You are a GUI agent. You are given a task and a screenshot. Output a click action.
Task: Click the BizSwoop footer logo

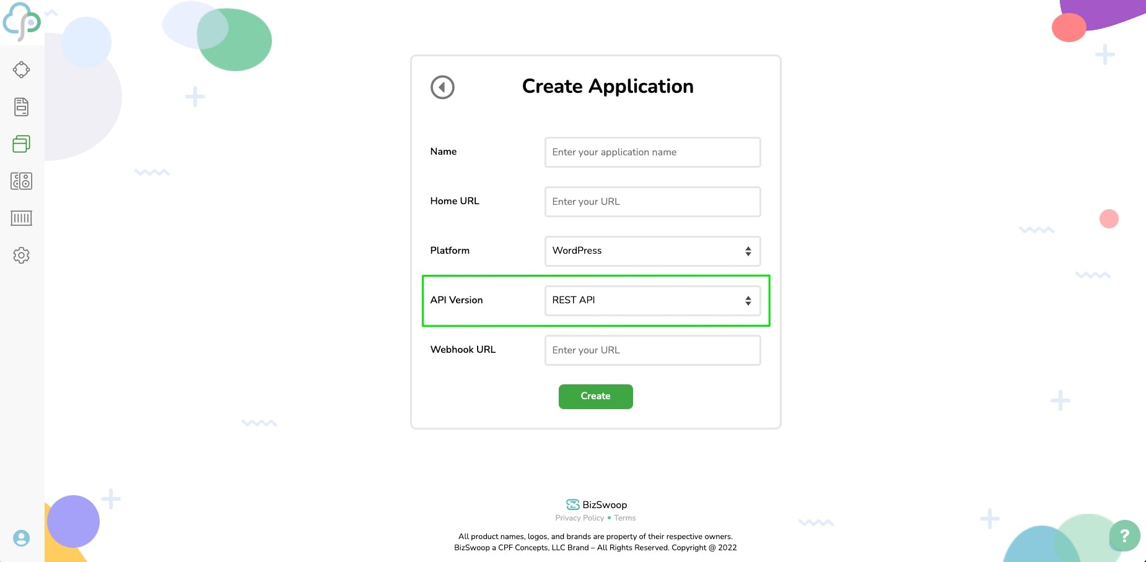point(595,504)
